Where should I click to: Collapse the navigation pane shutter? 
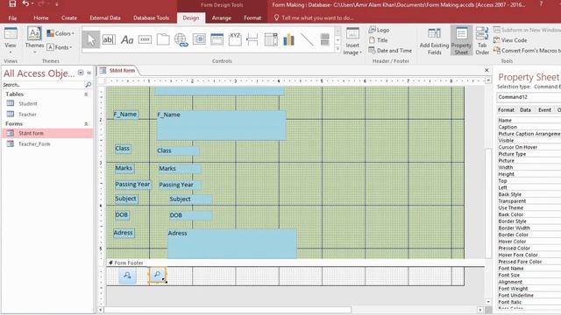pyautogui.click(x=89, y=73)
